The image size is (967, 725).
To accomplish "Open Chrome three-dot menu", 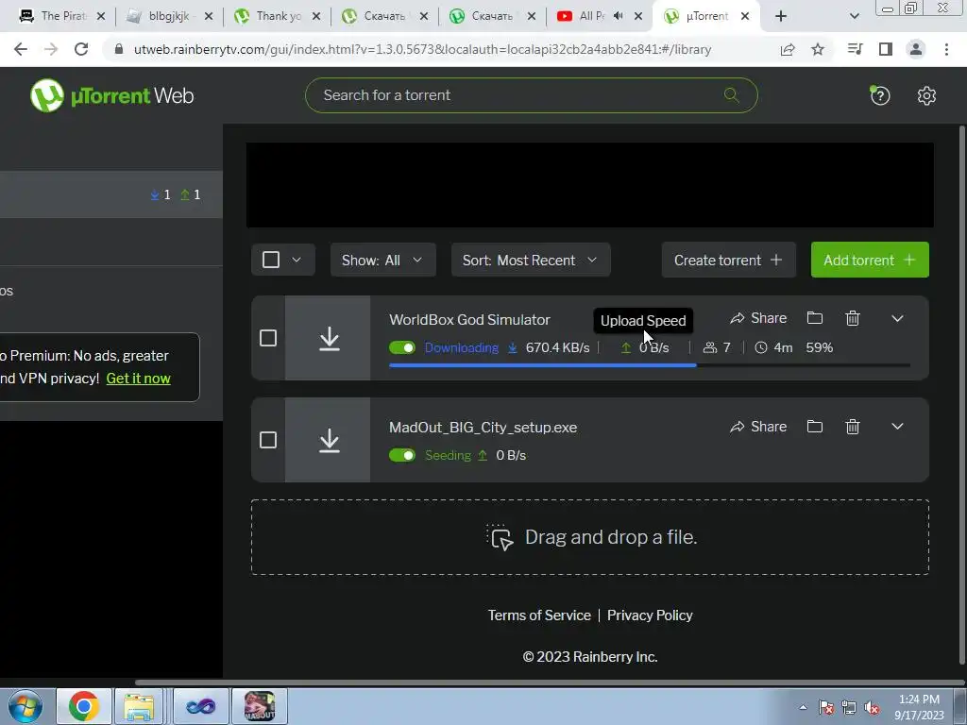I will click(x=946, y=49).
